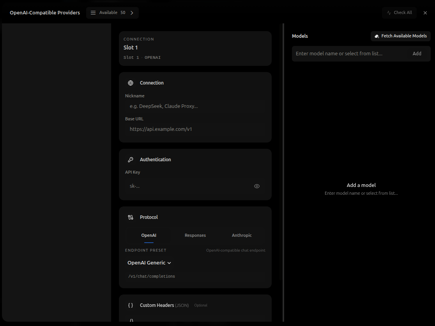Click the Slot 1 · OPENAI subtitle

[142, 58]
